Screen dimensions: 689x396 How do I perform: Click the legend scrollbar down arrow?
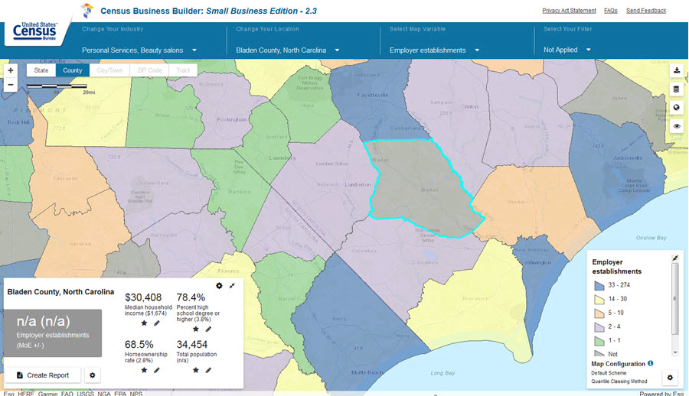(x=675, y=352)
